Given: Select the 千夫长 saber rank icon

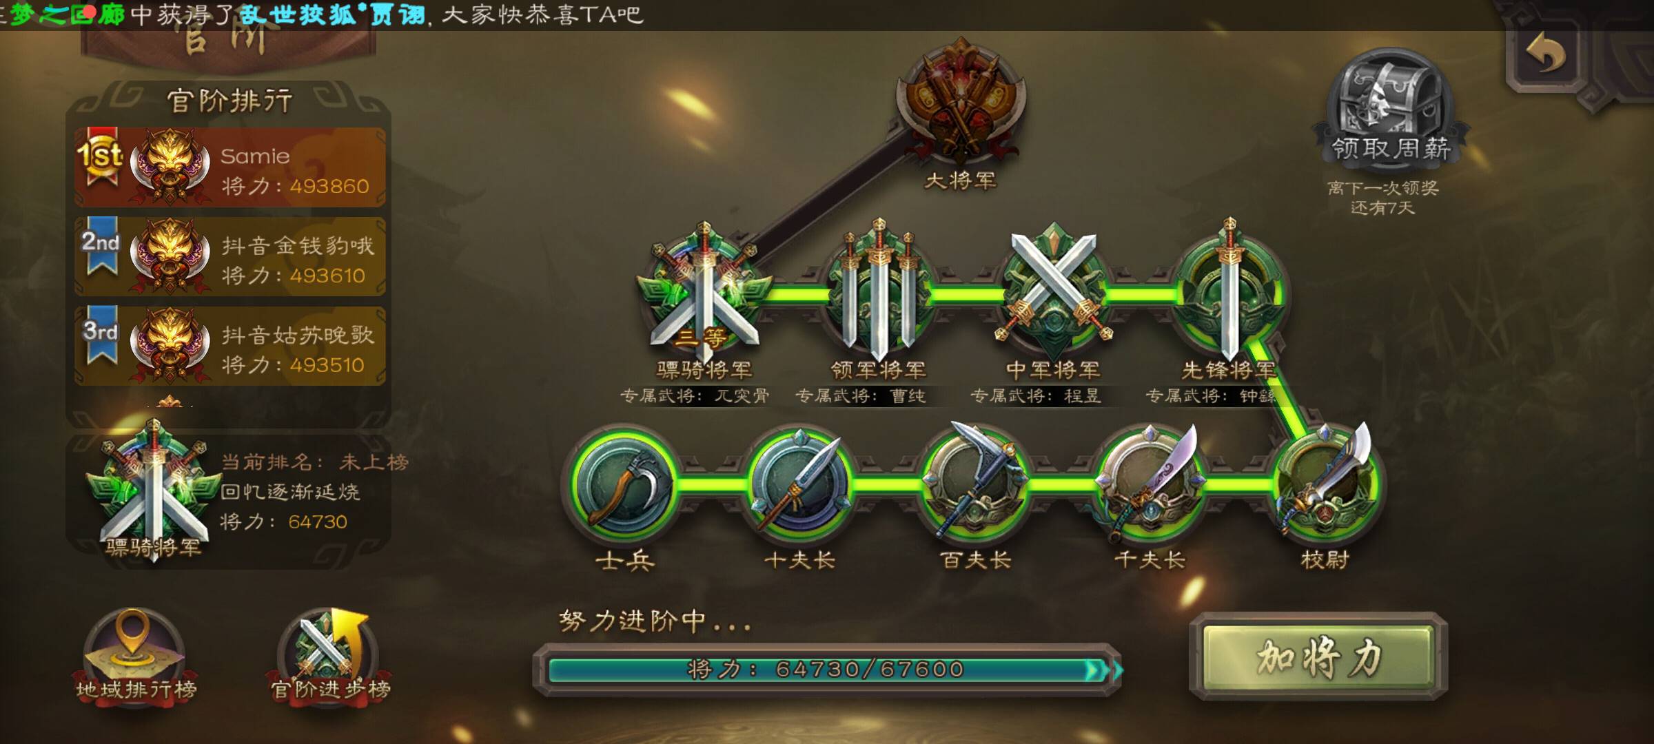Looking at the screenshot, I should pyautogui.click(x=1150, y=482).
